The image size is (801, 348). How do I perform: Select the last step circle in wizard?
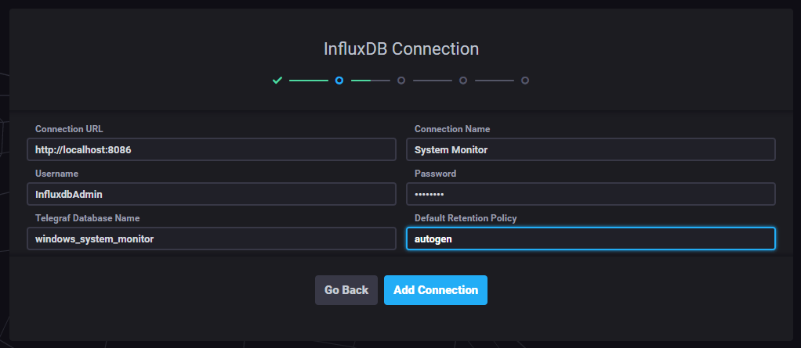pyautogui.click(x=525, y=80)
